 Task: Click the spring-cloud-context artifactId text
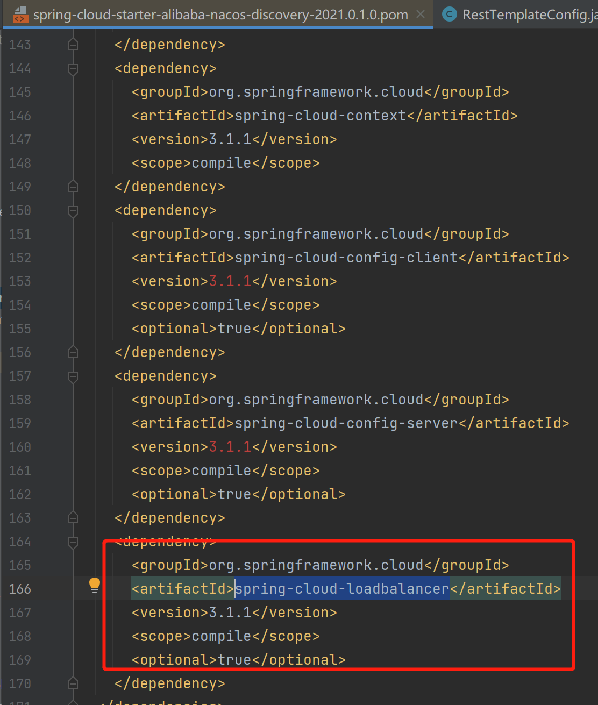[x=321, y=116]
